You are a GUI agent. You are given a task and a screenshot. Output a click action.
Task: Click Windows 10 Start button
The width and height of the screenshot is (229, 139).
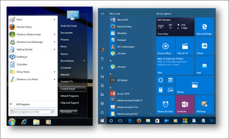tap(102, 121)
